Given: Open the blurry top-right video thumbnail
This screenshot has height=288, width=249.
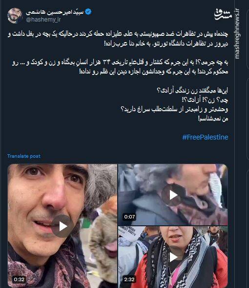Looking at the screenshot, I should (173, 195).
